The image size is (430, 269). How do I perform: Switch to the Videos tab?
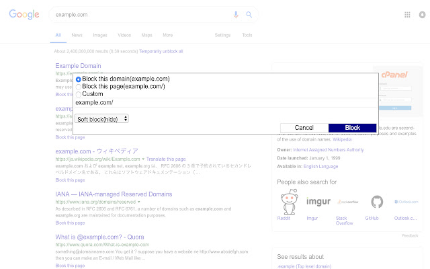[x=124, y=35]
